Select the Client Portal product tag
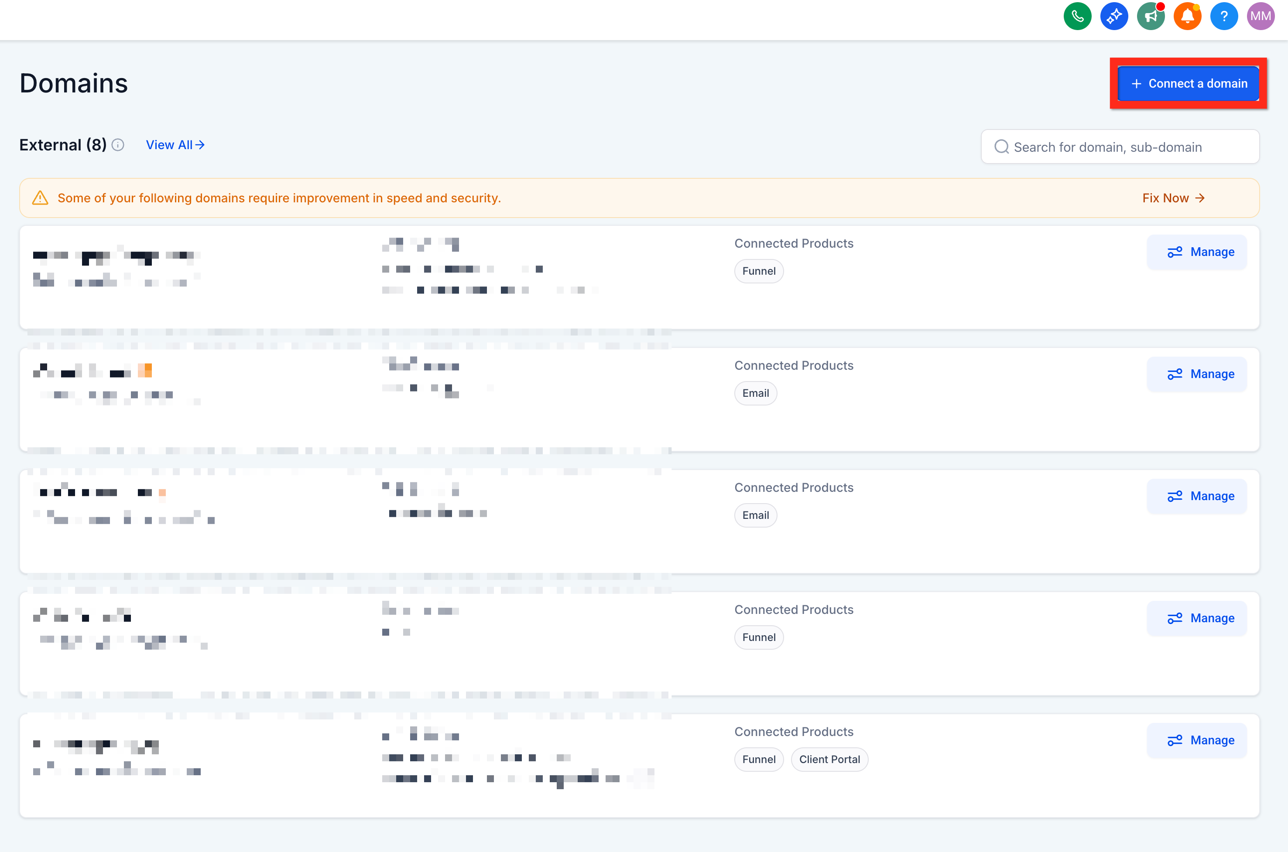1288x852 pixels. click(x=829, y=759)
